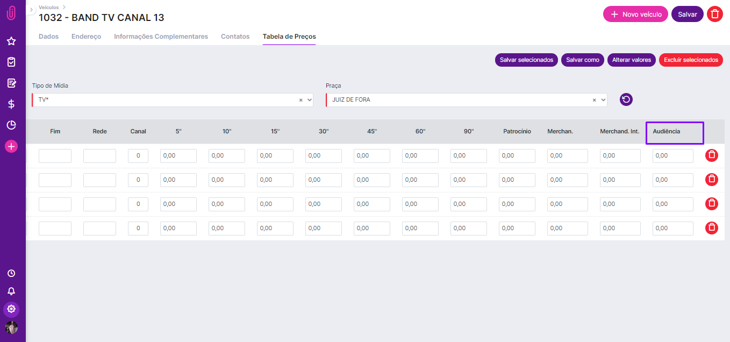The width and height of the screenshot is (730, 342).
Task: Click the TV* value in Tipo de Mídia
Action: tap(44, 99)
